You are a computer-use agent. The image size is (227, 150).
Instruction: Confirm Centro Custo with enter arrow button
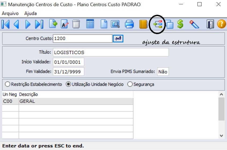point(118,39)
